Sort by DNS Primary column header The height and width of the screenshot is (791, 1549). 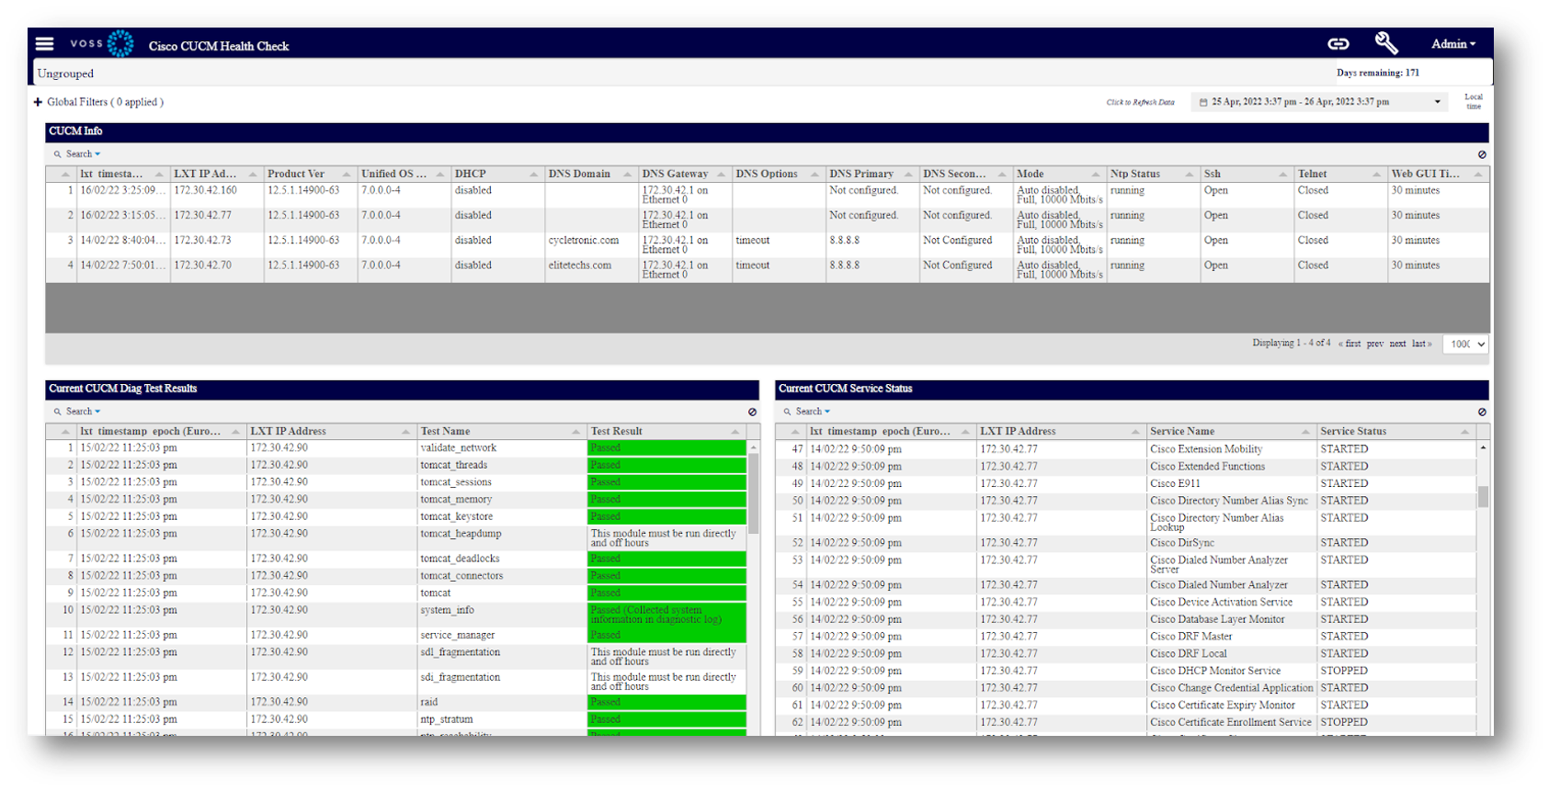(871, 174)
